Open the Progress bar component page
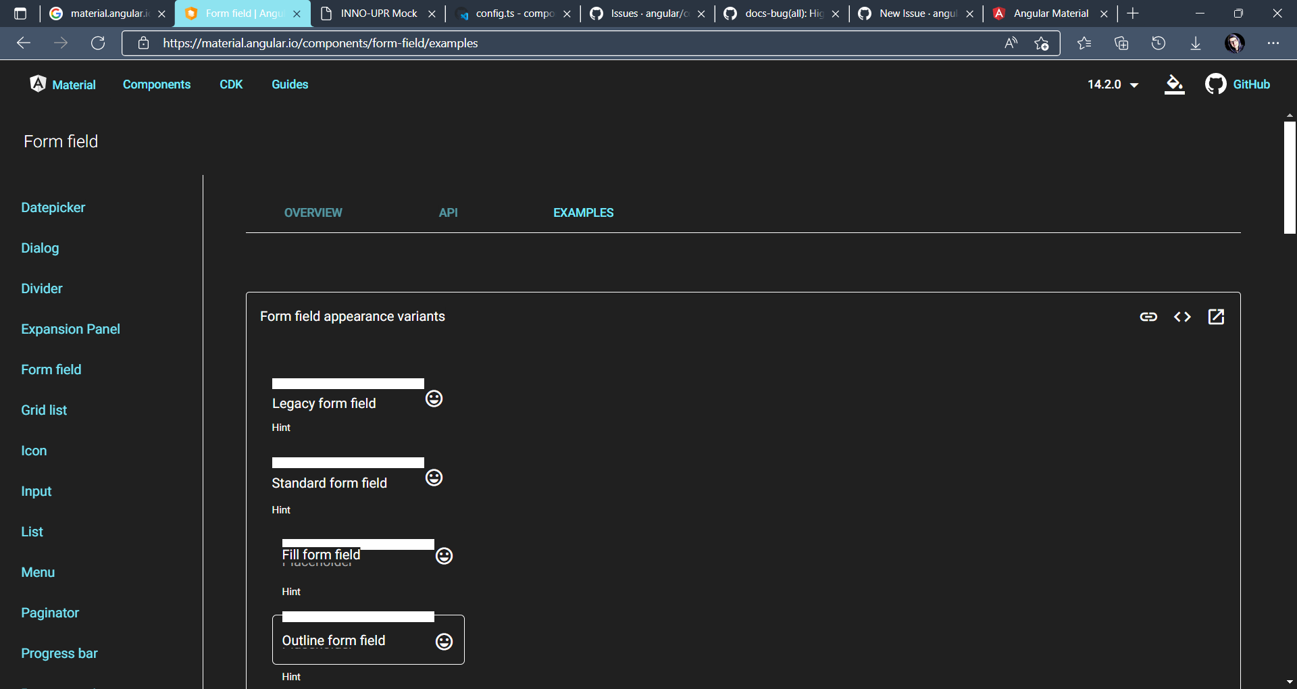Screen dimensions: 1297x689 (59, 653)
